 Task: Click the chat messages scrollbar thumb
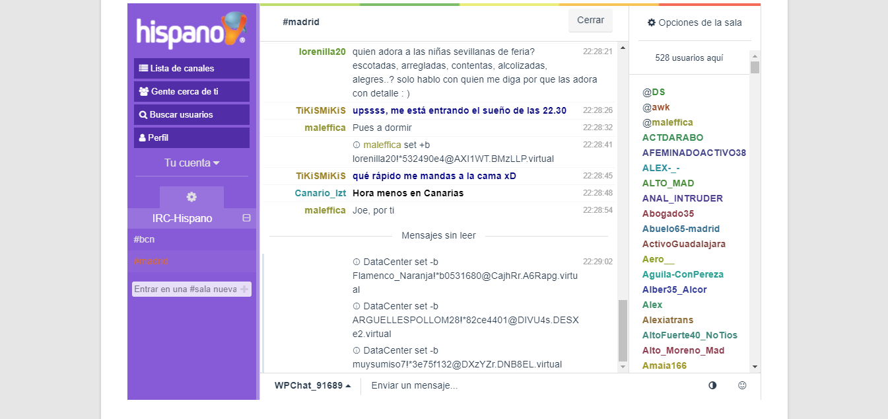coord(623,330)
